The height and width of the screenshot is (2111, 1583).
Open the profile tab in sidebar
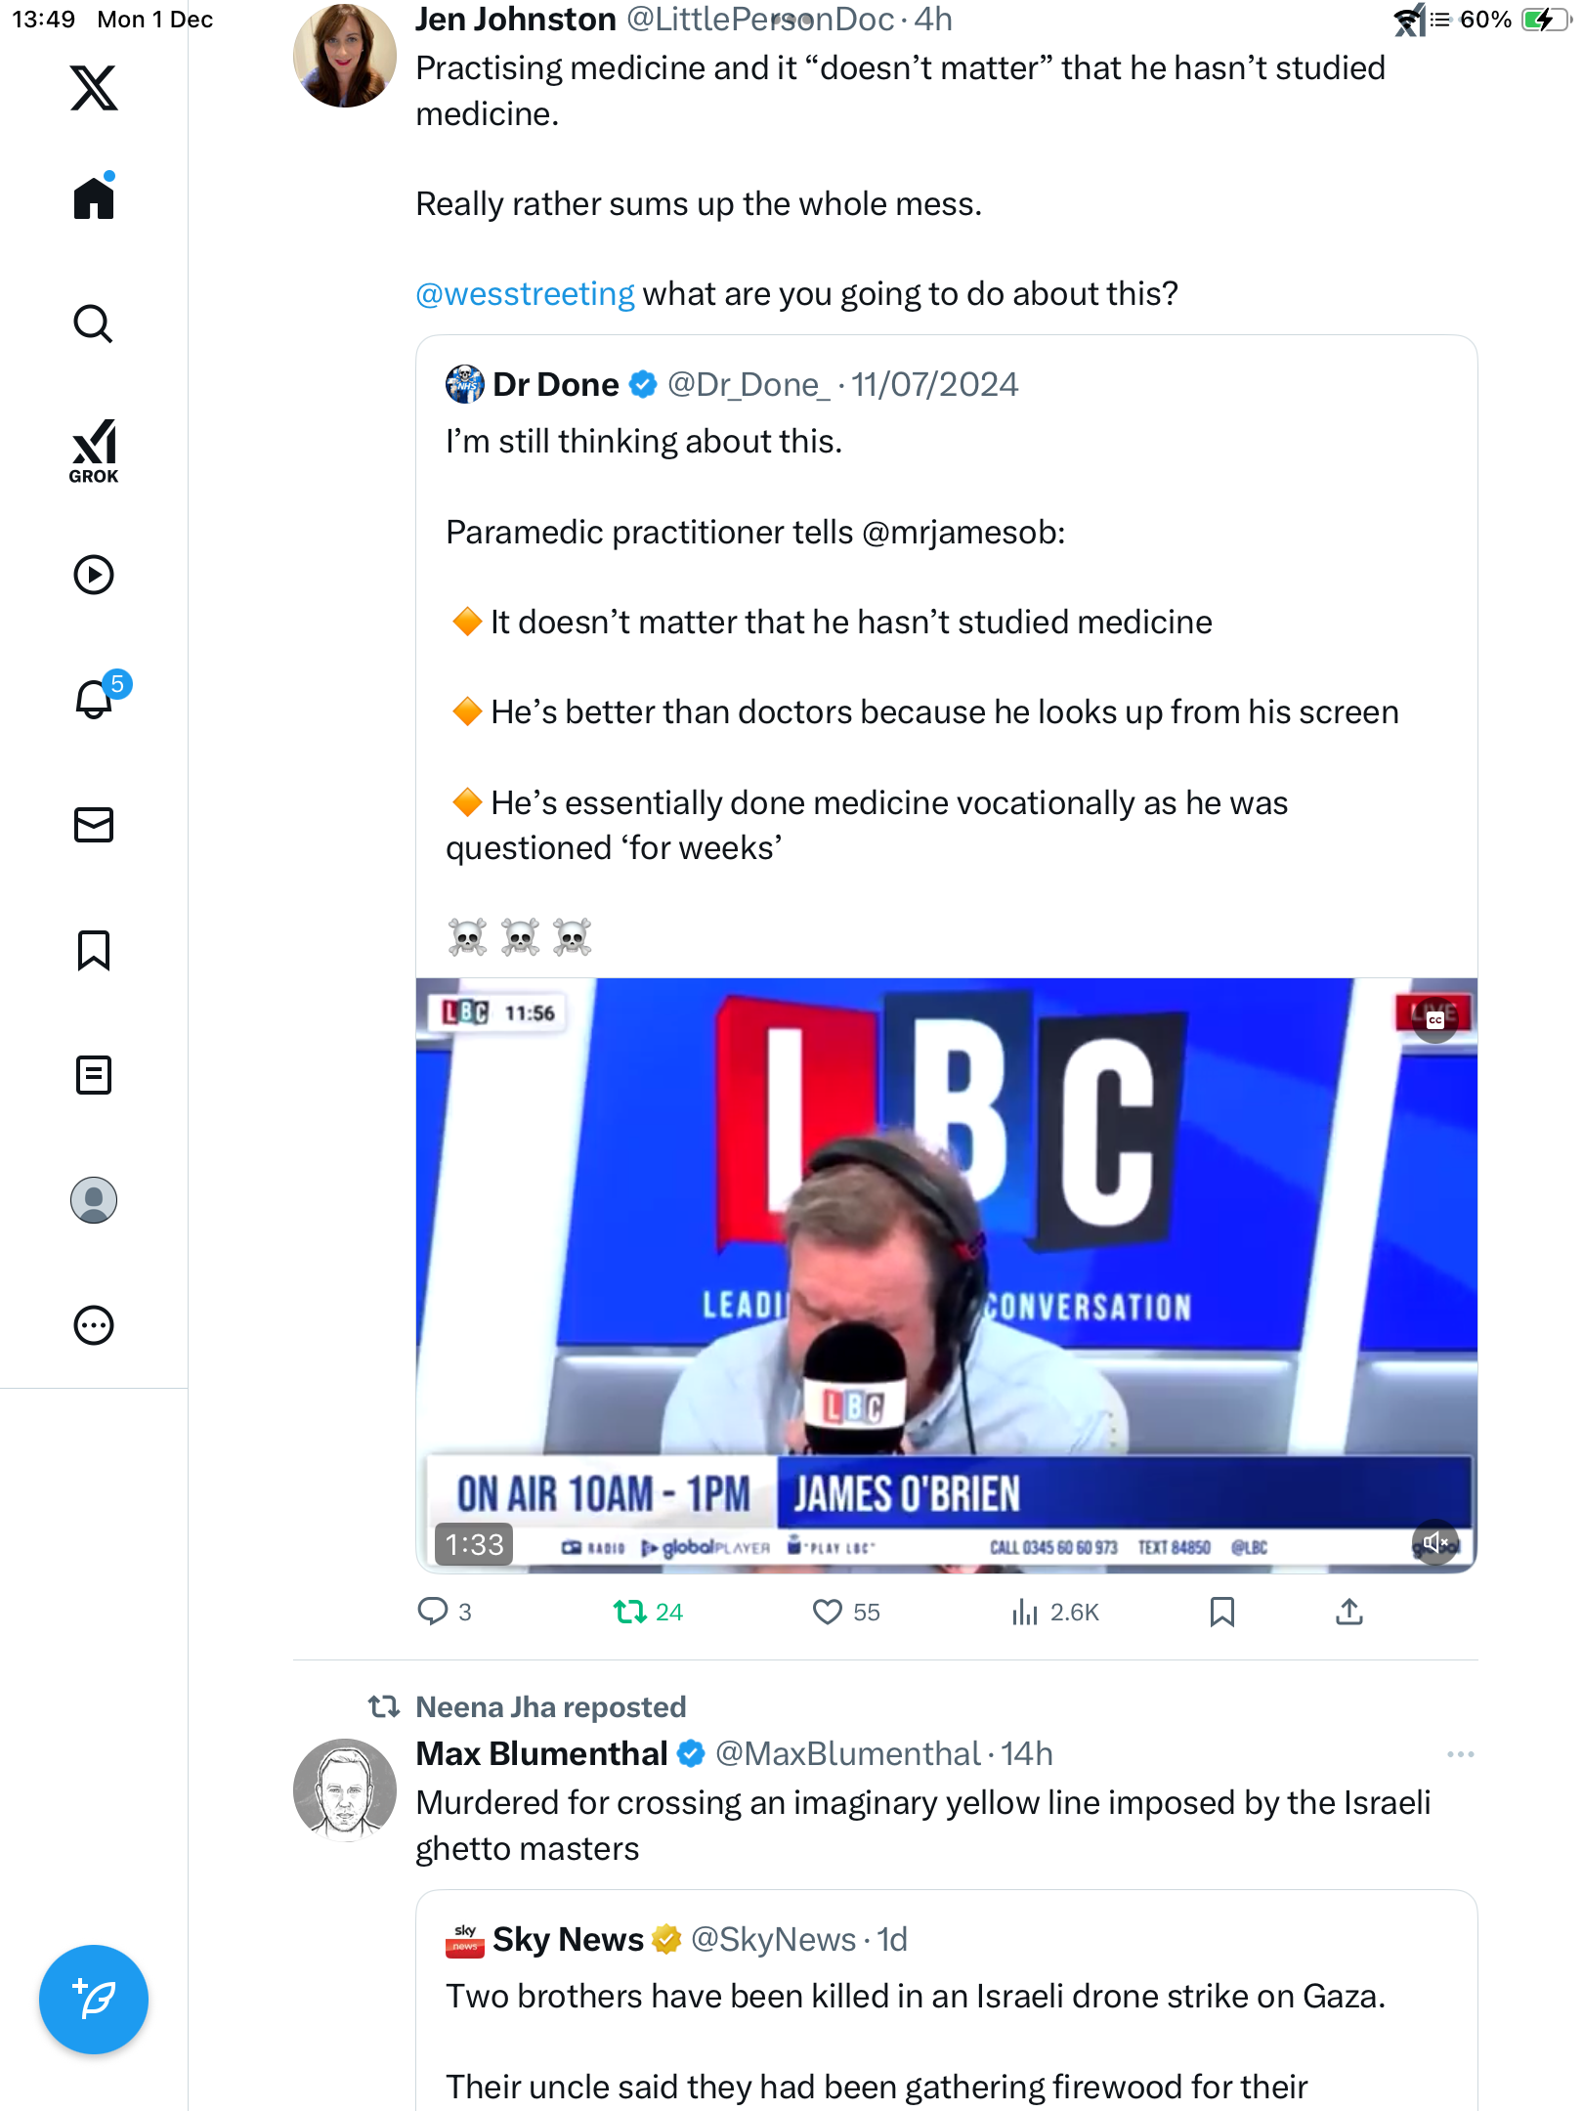click(94, 1200)
